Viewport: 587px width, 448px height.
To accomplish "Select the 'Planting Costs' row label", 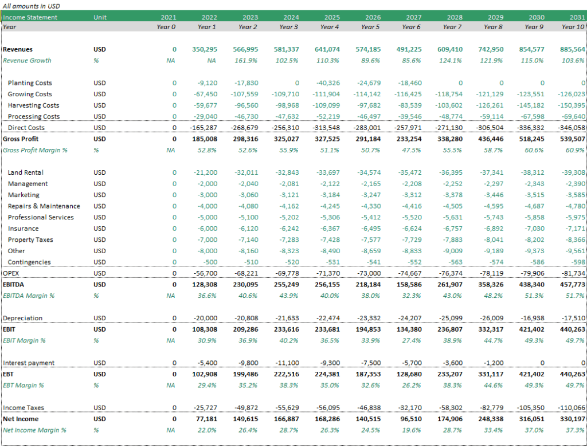I will [x=30, y=83].
